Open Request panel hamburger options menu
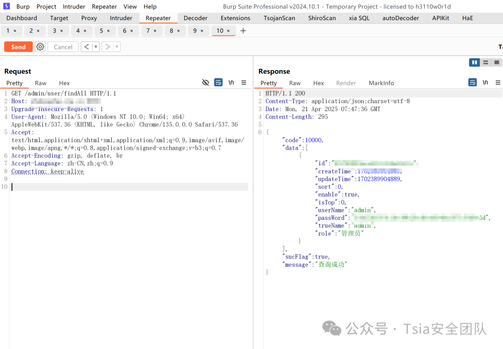The width and height of the screenshot is (503, 349). pyautogui.click(x=244, y=83)
